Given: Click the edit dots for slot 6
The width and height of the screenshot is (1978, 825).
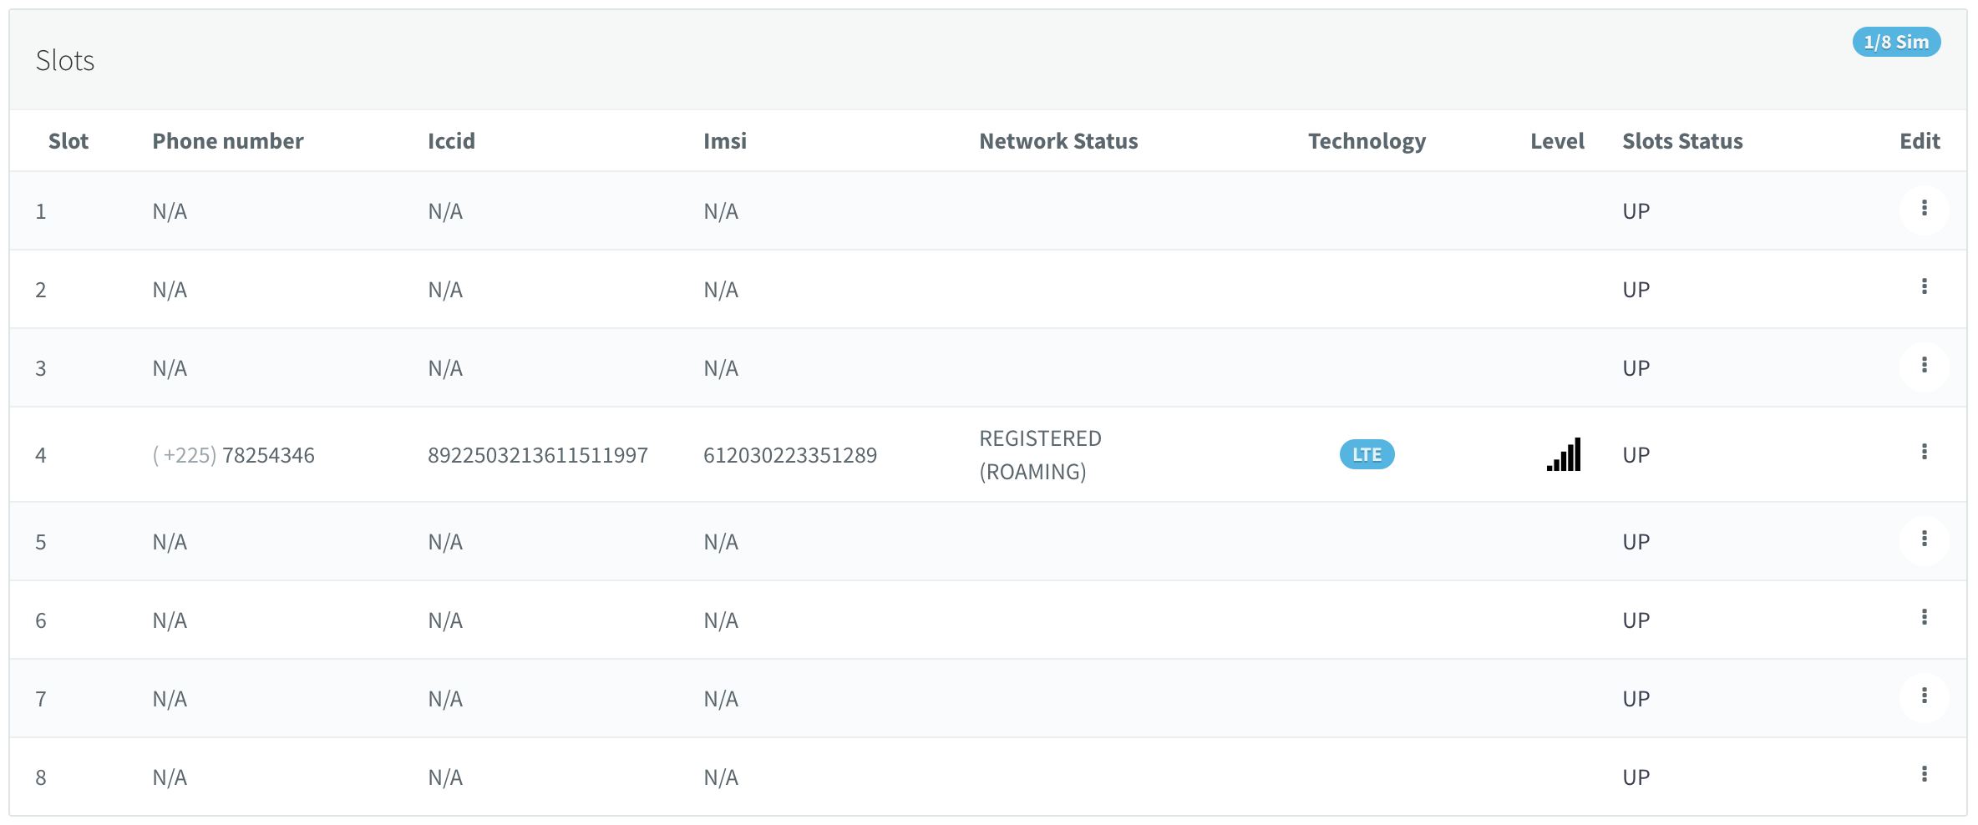Looking at the screenshot, I should point(1924,618).
